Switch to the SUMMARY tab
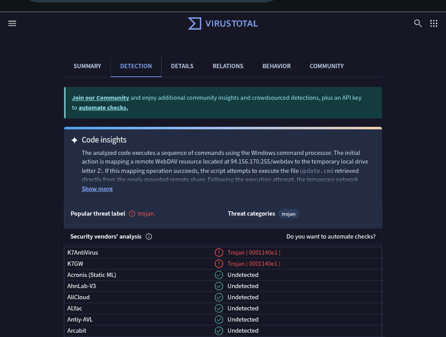 coord(87,66)
